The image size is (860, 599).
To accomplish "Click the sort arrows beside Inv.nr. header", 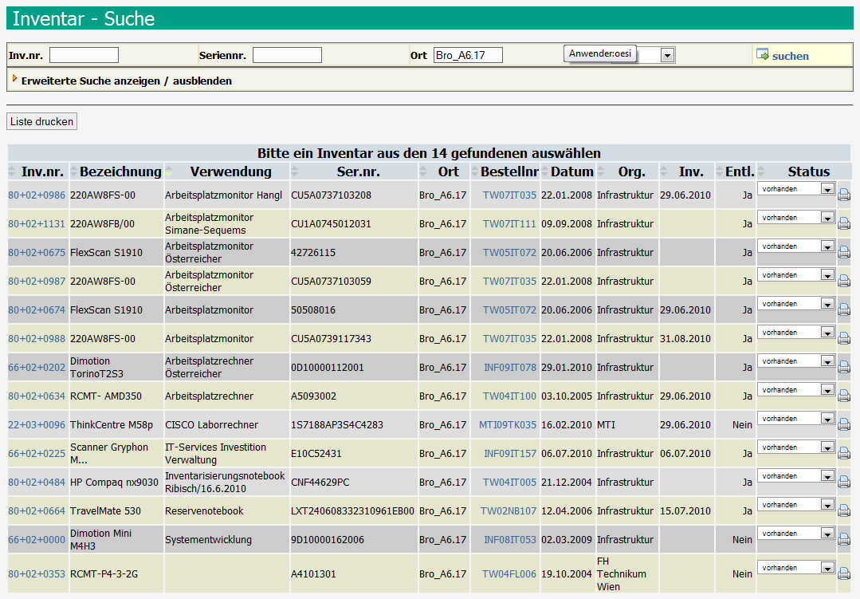I will pos(12,172).
